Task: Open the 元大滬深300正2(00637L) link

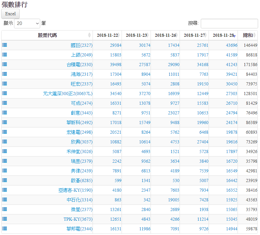Action: pos(68,94)
